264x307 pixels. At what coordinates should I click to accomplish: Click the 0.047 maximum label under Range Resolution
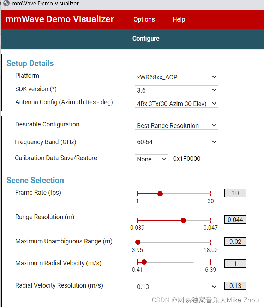click(x=211, y=228)
